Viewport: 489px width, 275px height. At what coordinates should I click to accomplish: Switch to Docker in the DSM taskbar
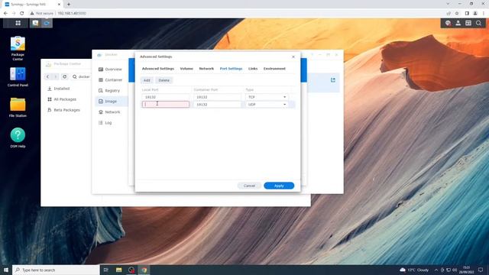pos(47,23)
